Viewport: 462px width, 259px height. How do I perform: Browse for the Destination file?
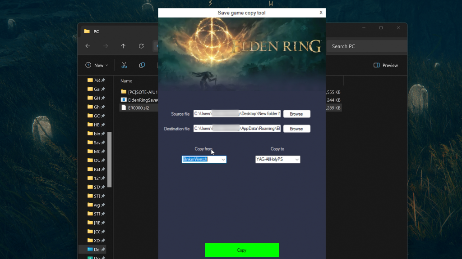[296, 129]
